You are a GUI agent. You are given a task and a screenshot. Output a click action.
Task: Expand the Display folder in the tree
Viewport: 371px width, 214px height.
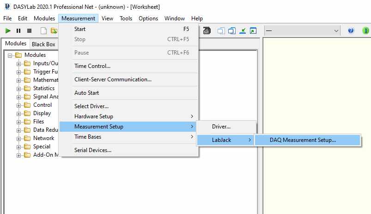[x=19, y=113]
